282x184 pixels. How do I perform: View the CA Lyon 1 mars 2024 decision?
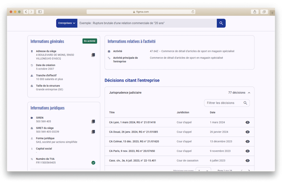point(247,122)
